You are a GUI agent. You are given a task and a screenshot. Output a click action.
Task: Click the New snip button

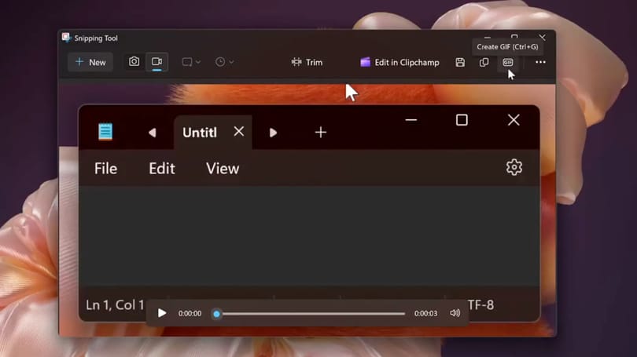90,62
